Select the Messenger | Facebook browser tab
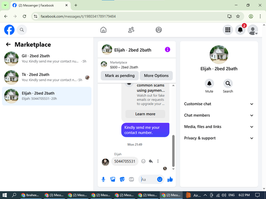266x199 pixels. pos(40,5)
